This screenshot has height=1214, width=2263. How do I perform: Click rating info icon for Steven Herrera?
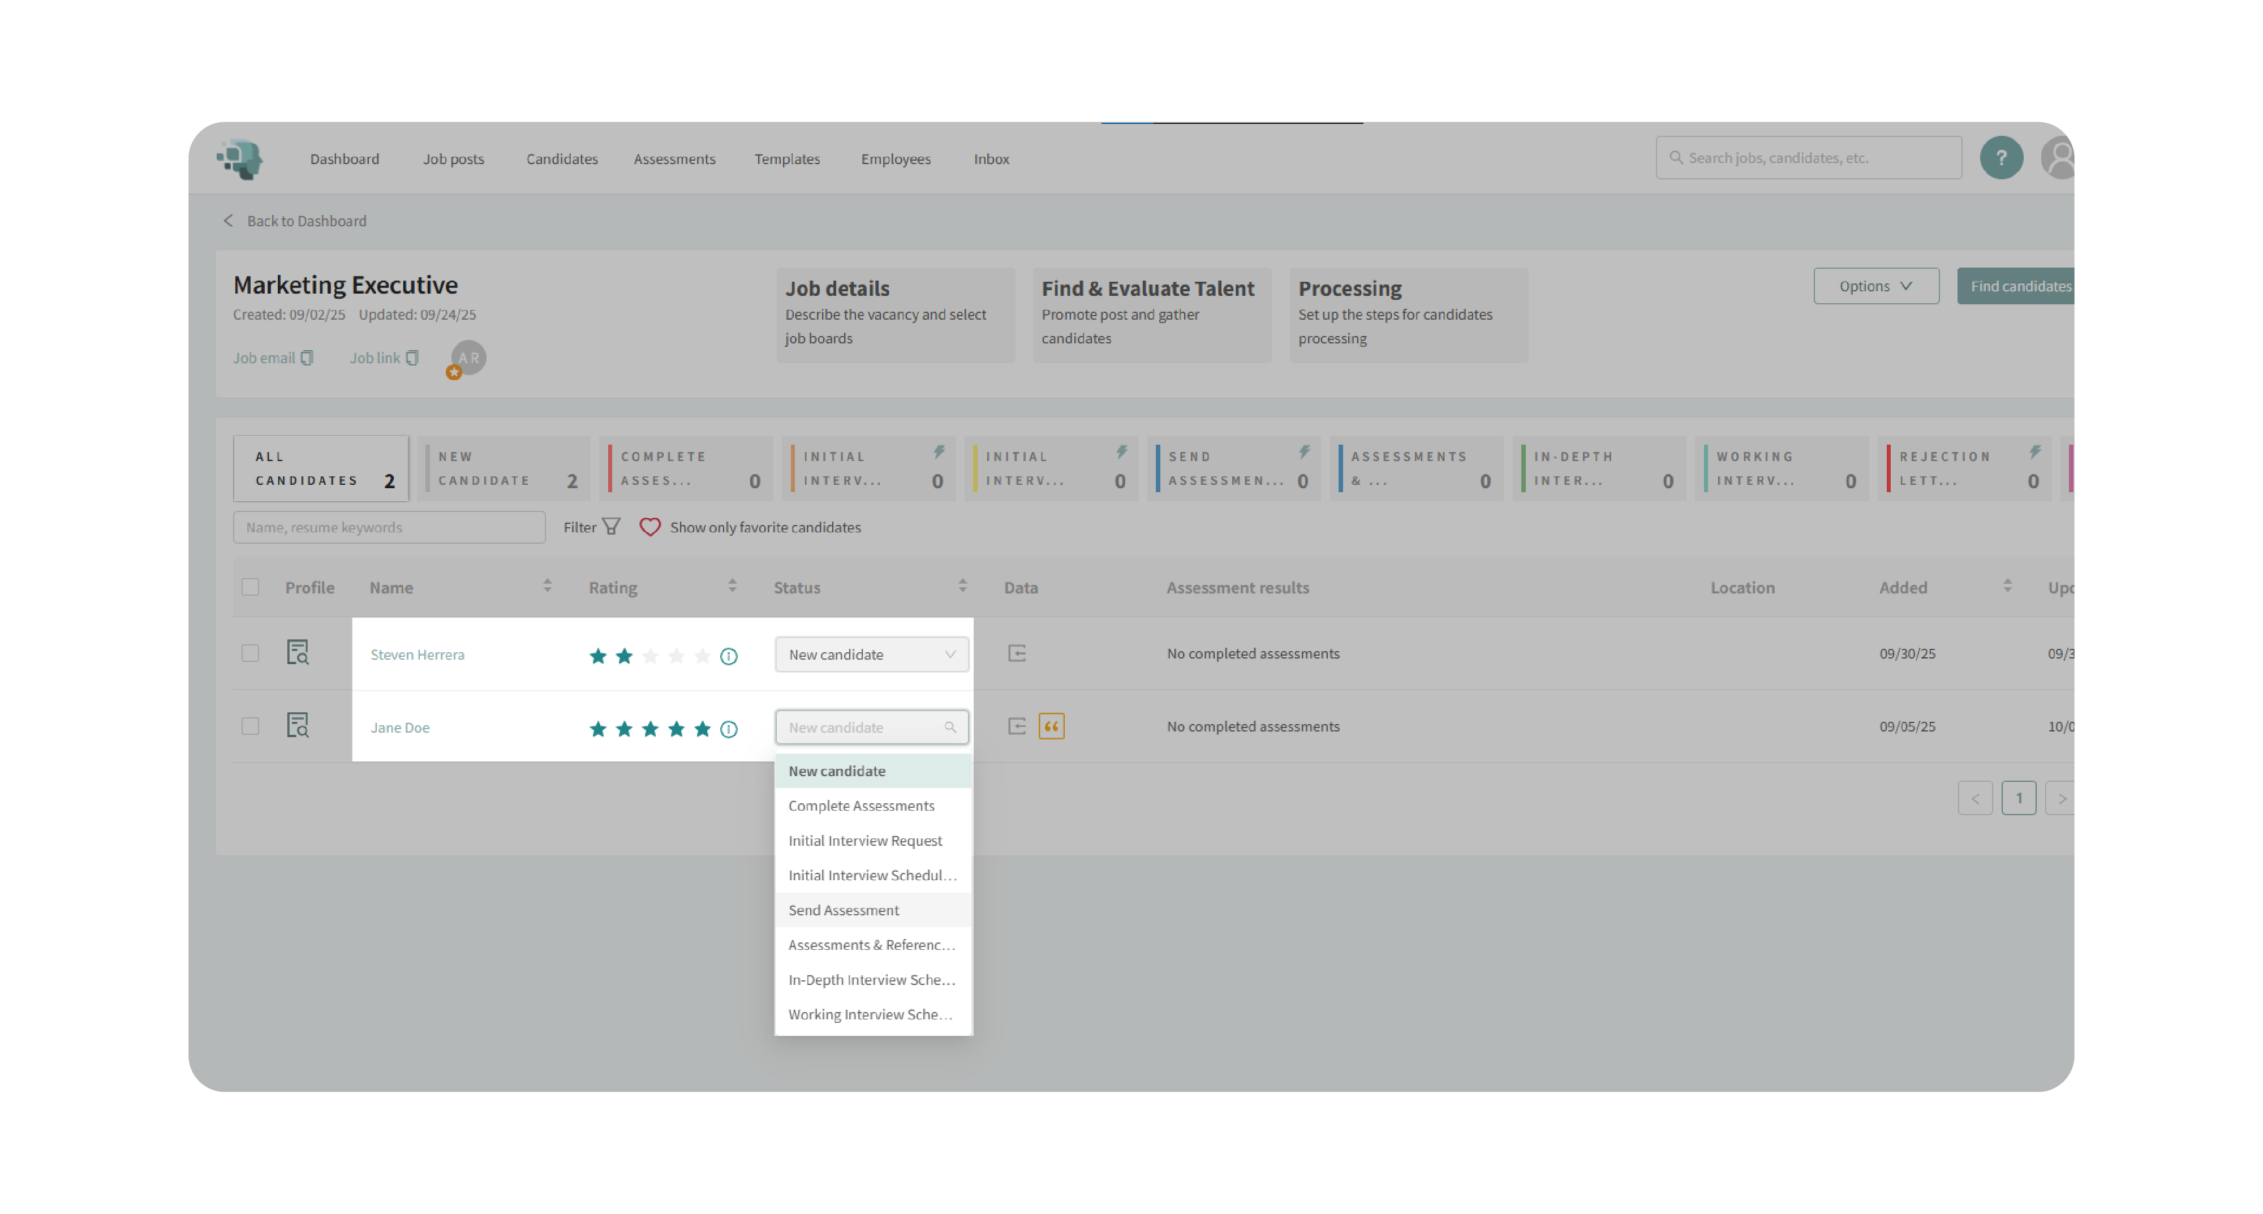(x=728, y=656)
